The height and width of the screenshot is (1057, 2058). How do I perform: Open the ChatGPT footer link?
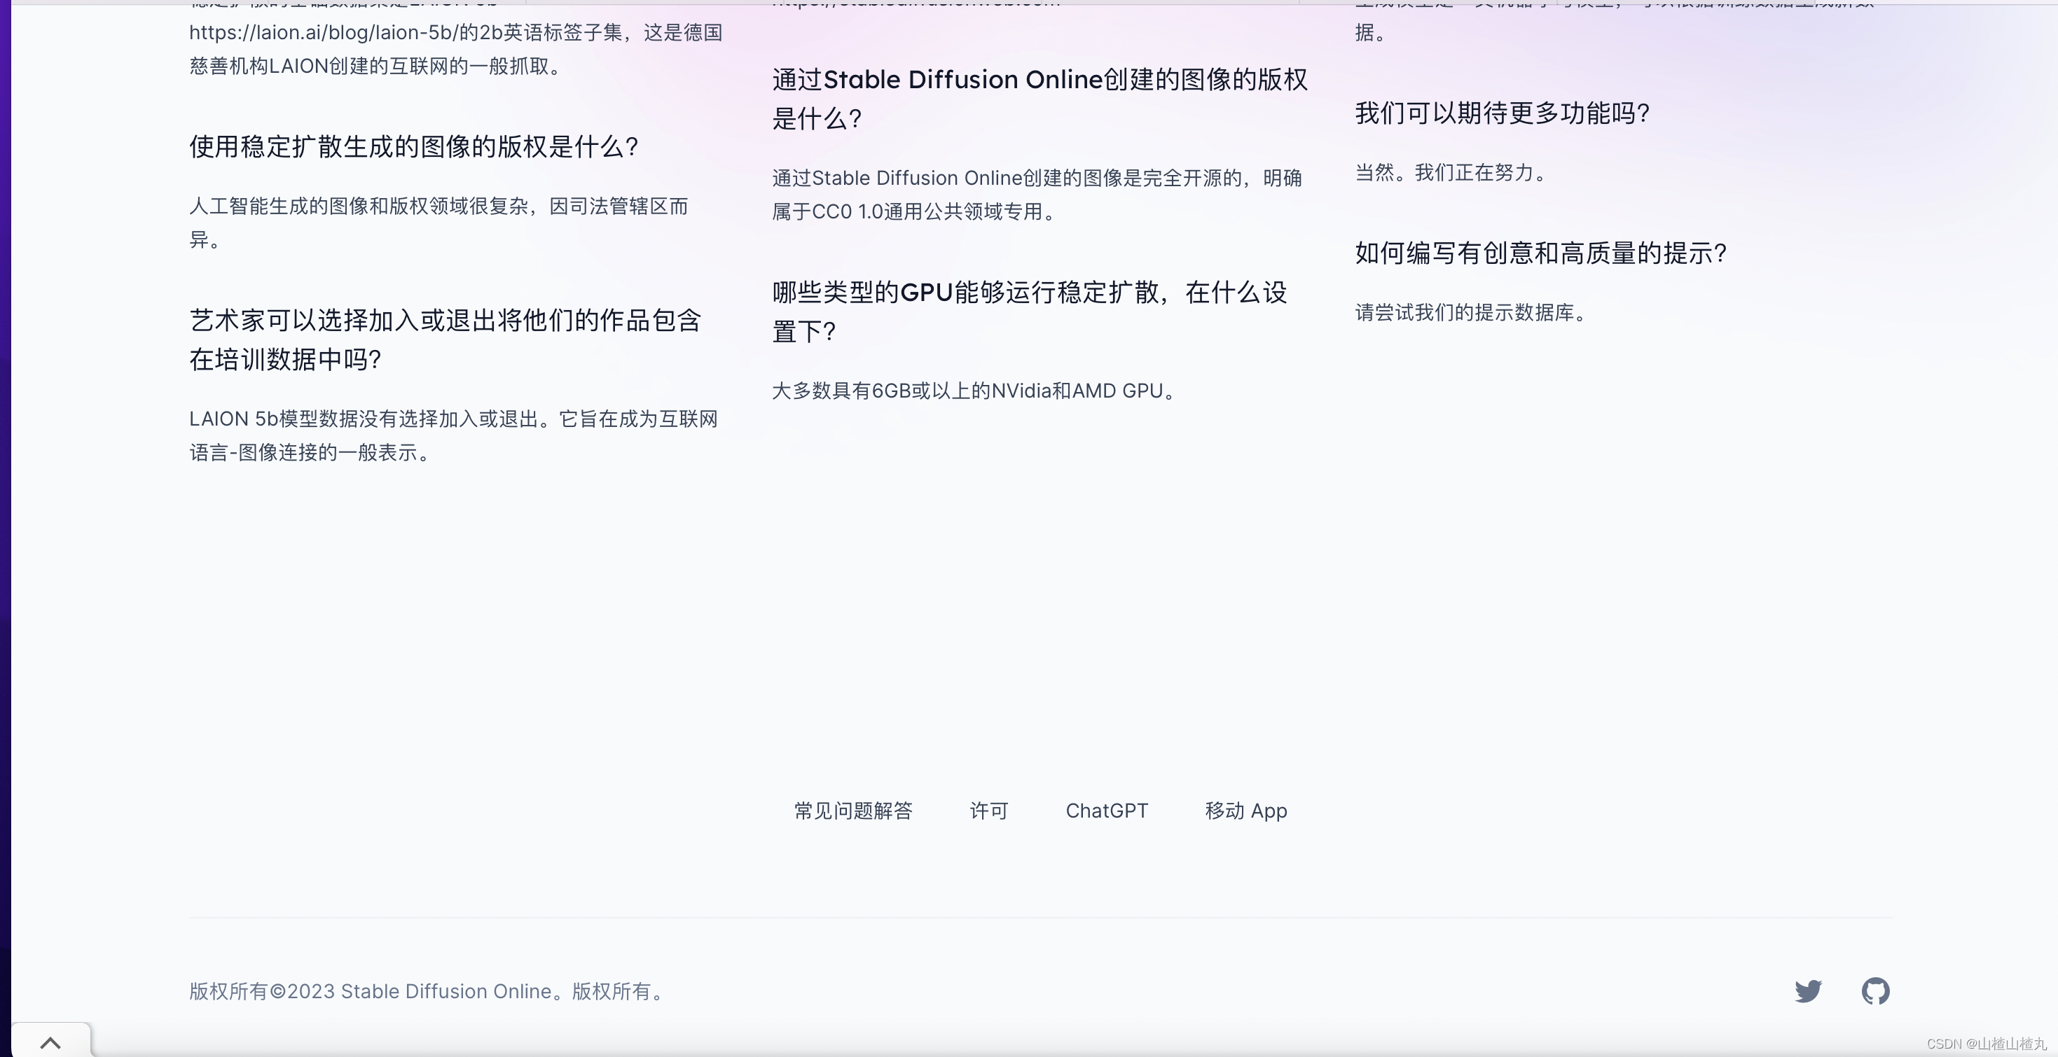[x=1107, y=811]
